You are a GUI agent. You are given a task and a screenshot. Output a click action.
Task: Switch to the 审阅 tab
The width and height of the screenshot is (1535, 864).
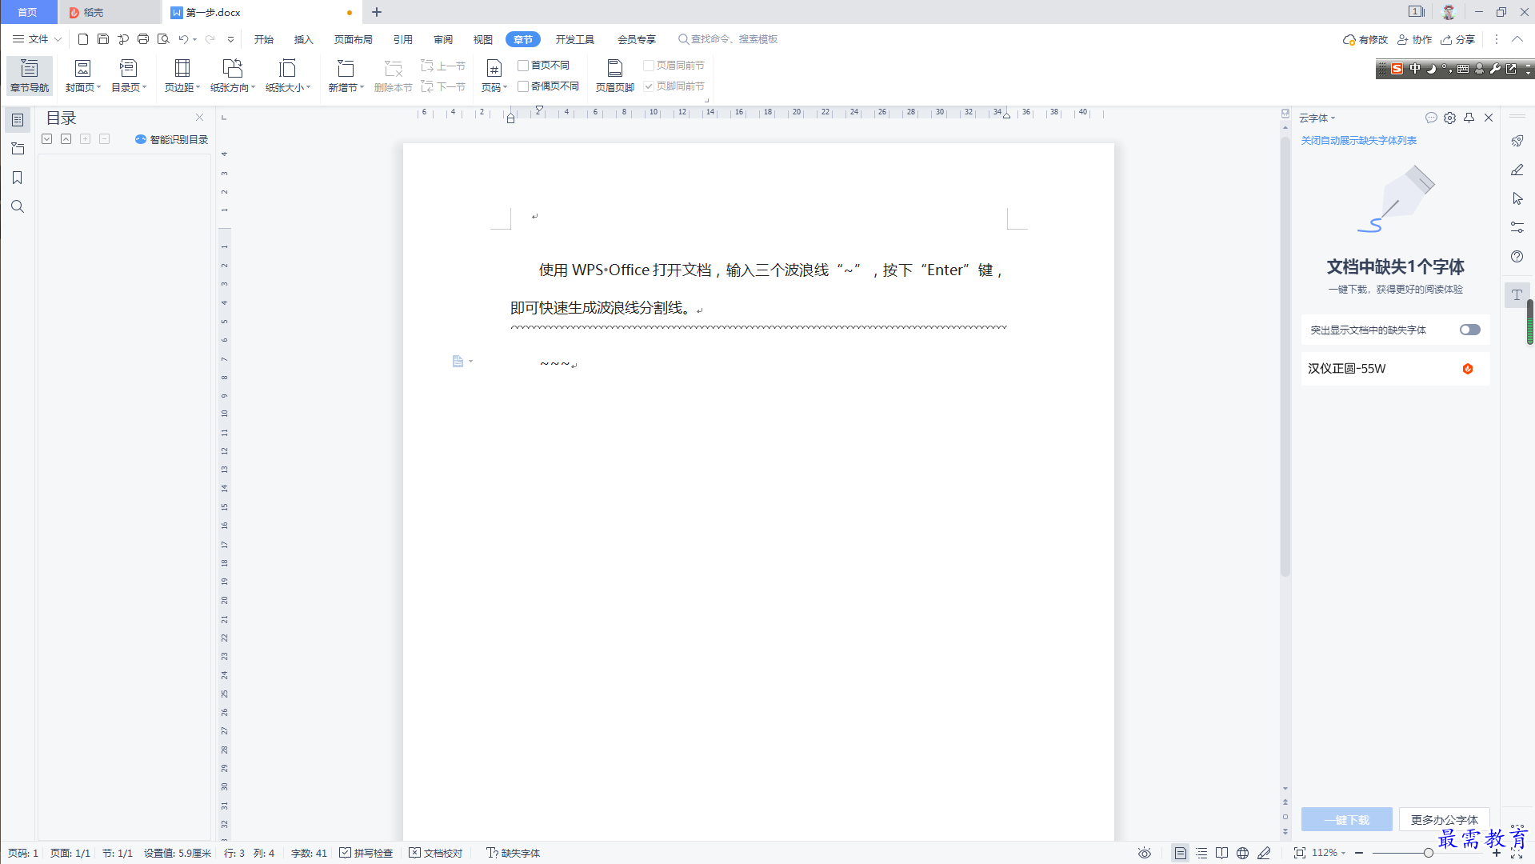point(442,39)
